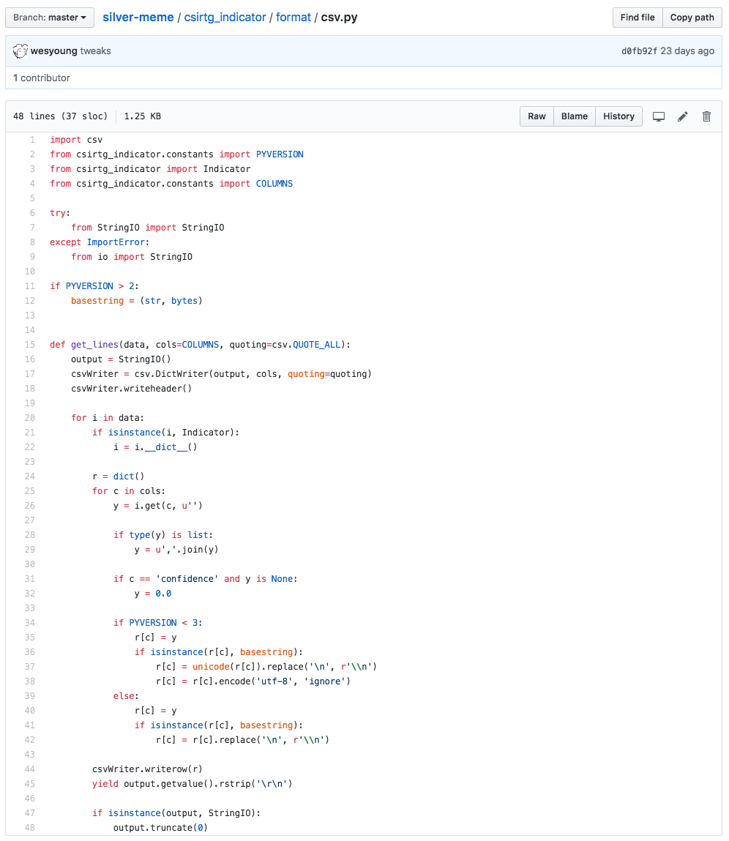
Task: Click 'y = 0.0' line
Action: click(x=153, y=593)
